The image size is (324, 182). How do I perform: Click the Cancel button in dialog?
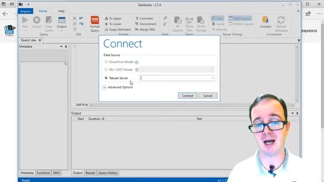coord(208,96)
